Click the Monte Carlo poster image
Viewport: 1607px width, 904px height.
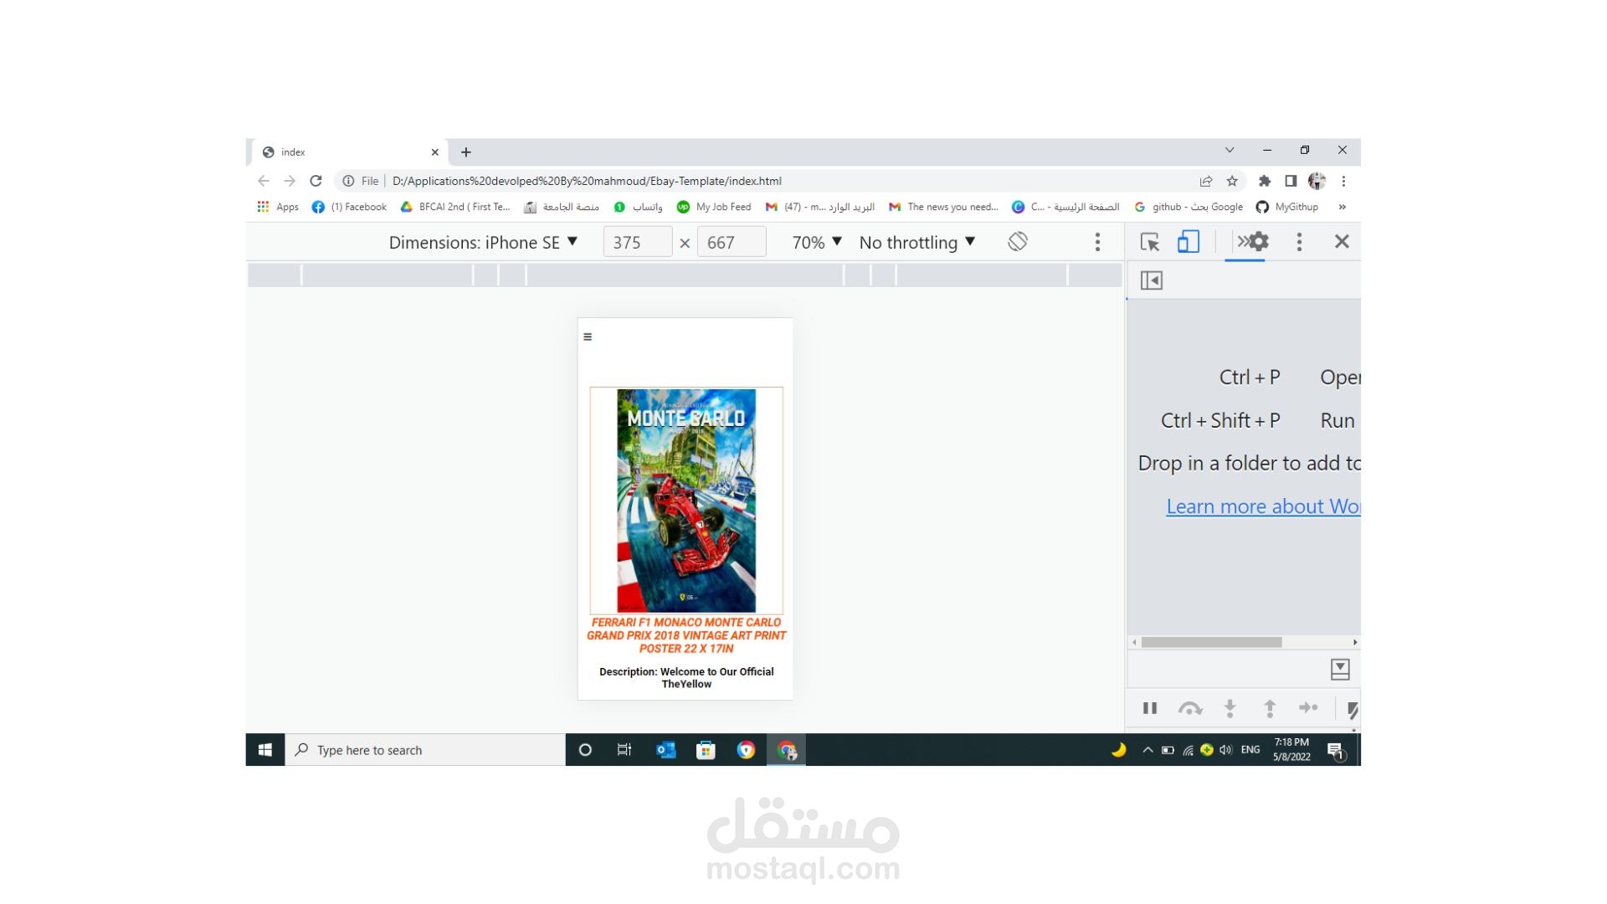pyautogui.click(x=686, y=501)
